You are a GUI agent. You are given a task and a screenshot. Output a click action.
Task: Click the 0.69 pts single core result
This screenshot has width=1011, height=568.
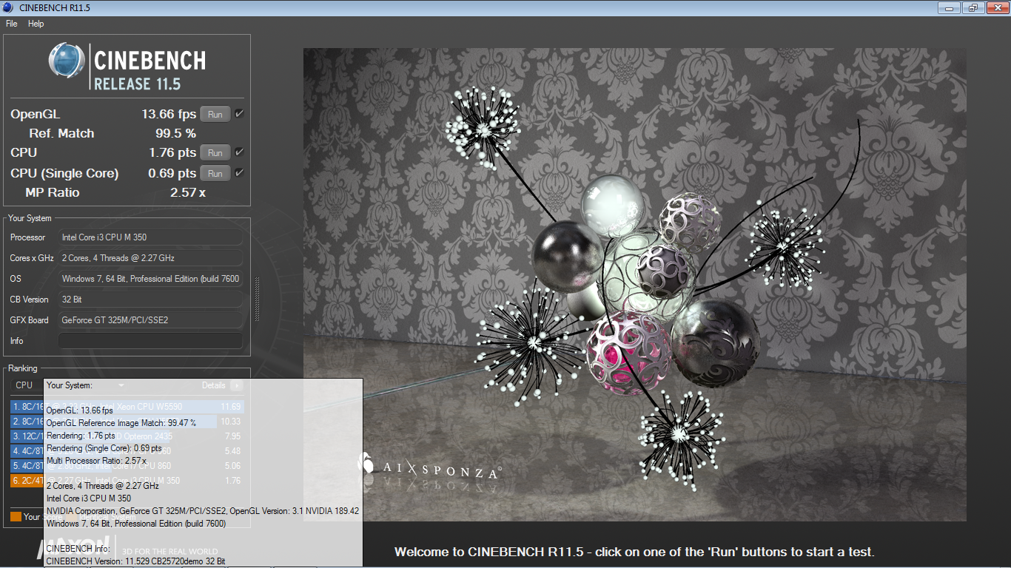tap(172, 173)
